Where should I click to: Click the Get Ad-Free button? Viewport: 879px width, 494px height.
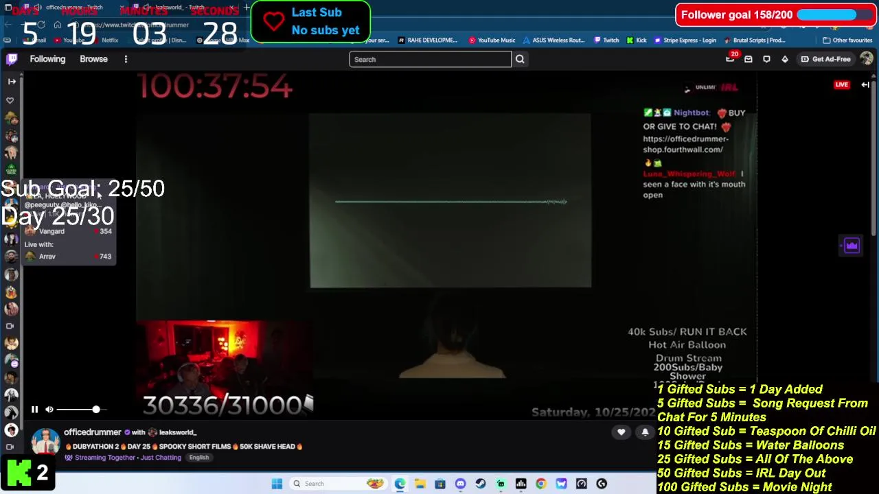[x=825, y=59]
